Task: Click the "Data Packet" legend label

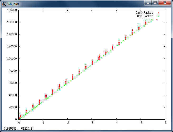Action: pos(144,13)
